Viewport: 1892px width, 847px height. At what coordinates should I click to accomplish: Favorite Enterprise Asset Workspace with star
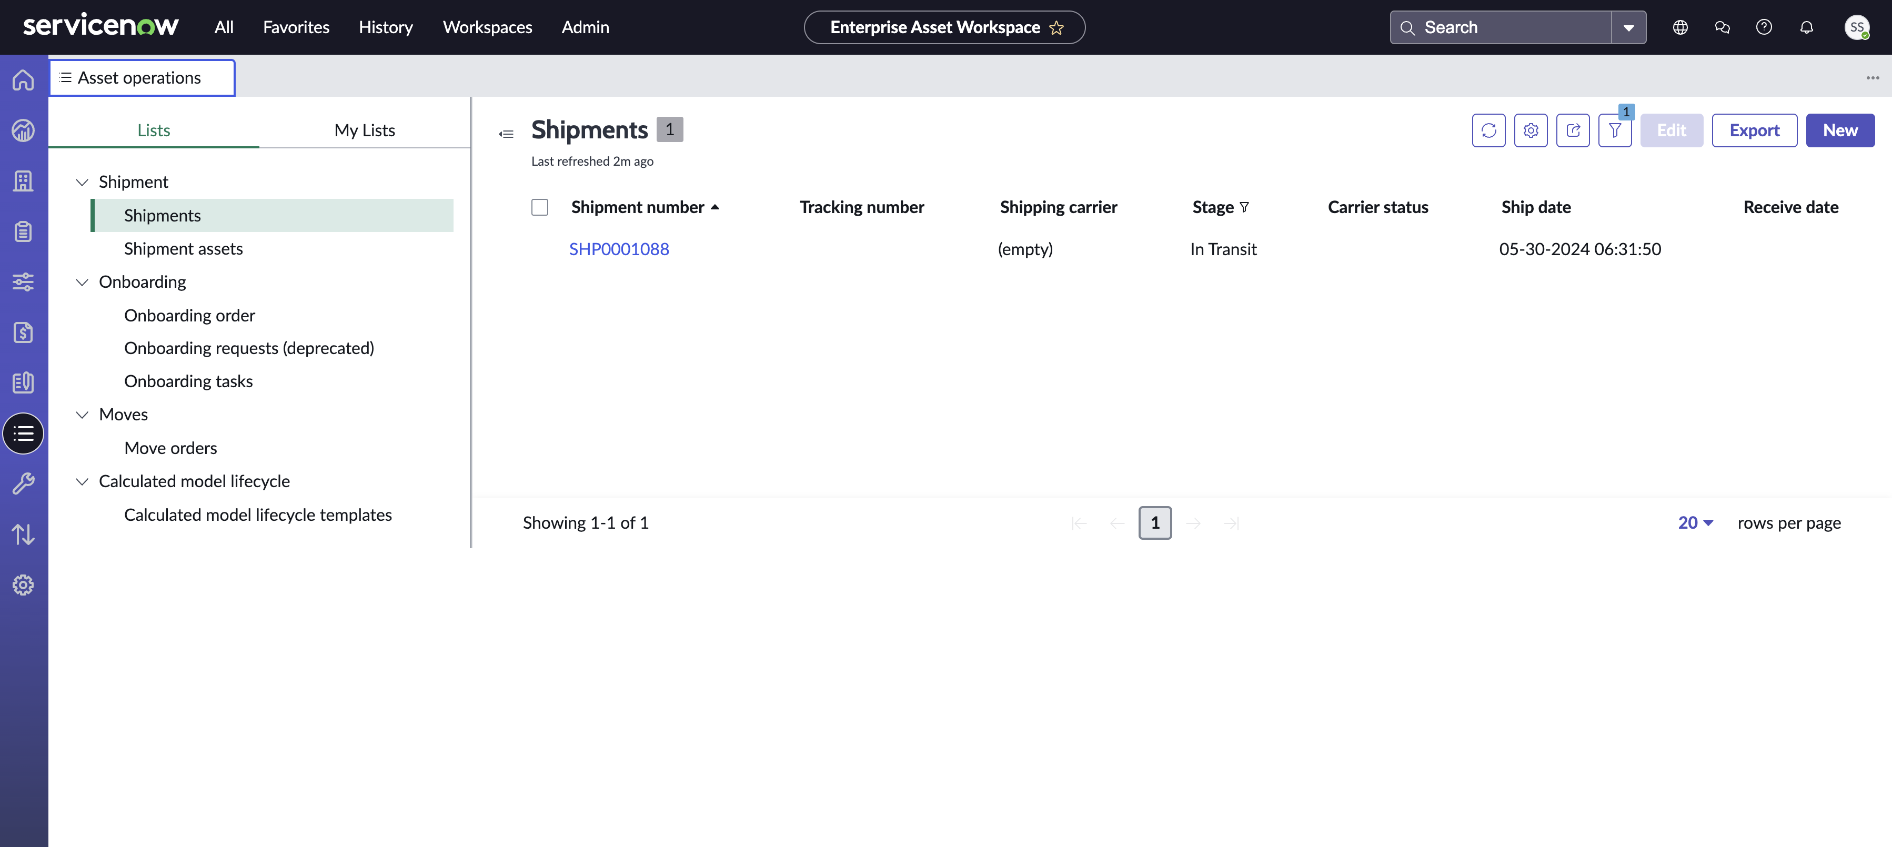[1056, 27]
